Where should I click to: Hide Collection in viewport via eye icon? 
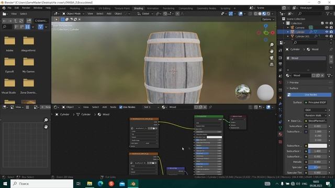pyautogui.click(x=327, y=23)
